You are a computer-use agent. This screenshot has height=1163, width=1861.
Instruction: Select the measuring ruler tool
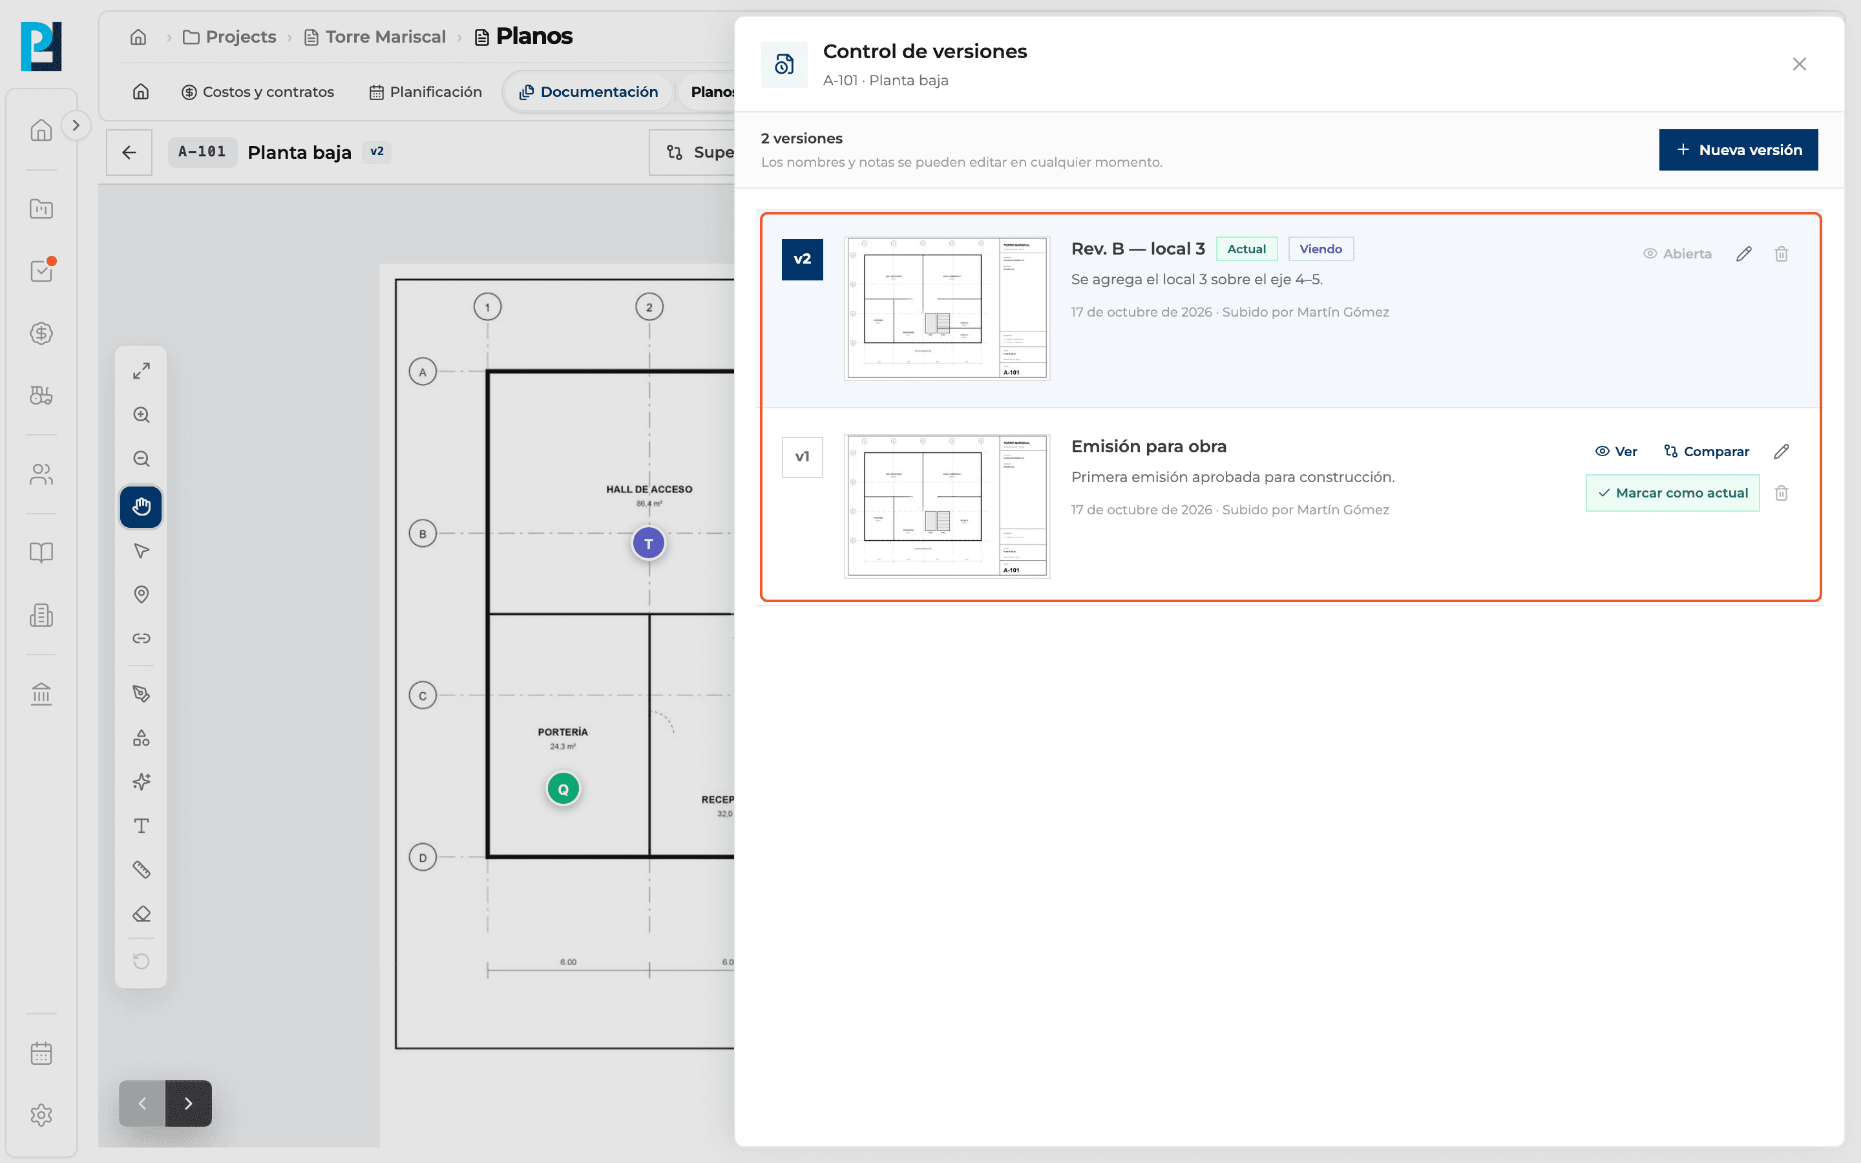tap(141, 869)
